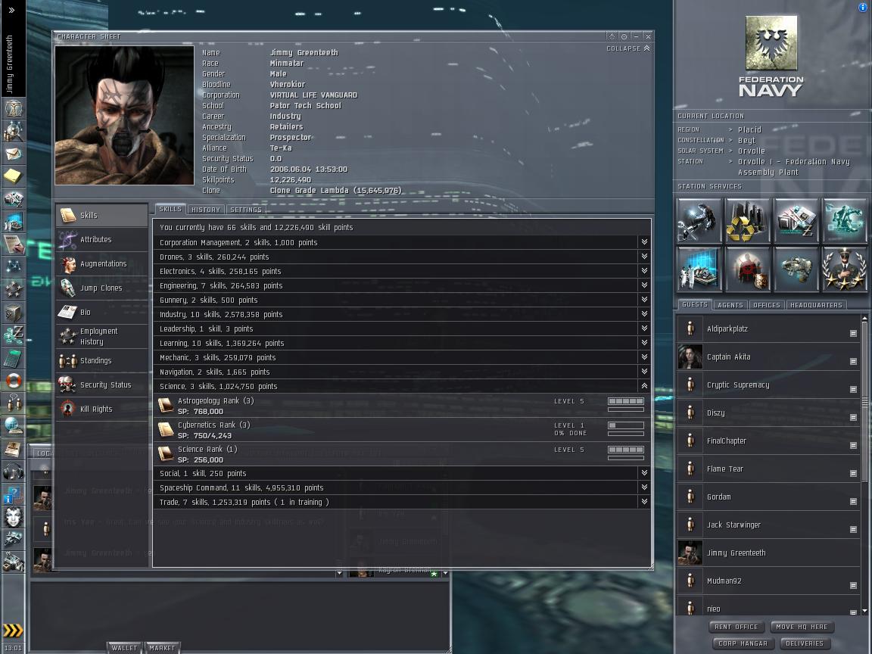Click the Market button at bottom
Viewport: 872px width, 654px height.
[162, 648]
